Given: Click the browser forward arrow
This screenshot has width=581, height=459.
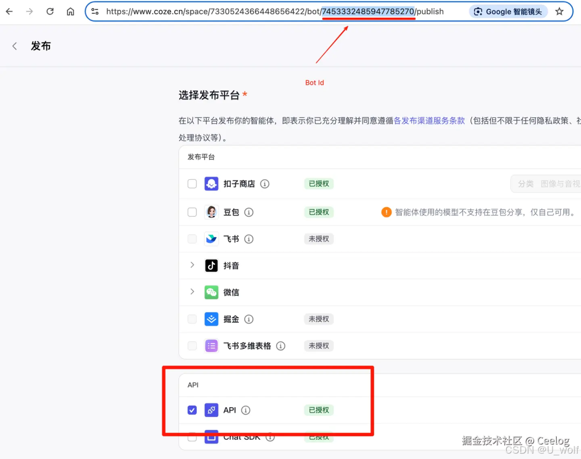Looking at the screenshot, I should [x=29, y=11].
